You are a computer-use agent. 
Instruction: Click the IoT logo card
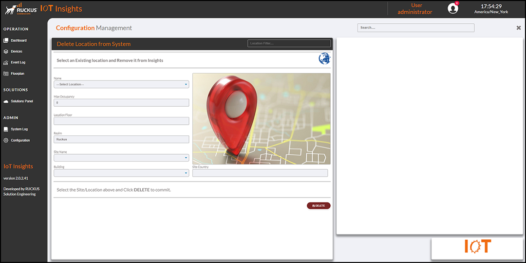tap(478, 248)
